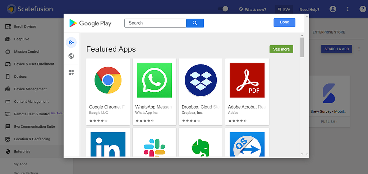Open Dropbox app card
Image resolution: width=368 pixels, height=174 pixels.
(201, 92)
